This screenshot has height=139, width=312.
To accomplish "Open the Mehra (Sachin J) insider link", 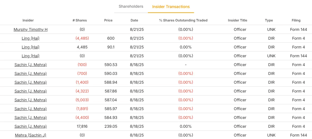I will (30, 135).
